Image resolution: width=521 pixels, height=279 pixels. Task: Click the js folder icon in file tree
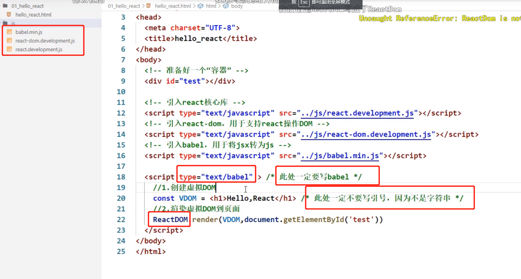click(5, 23)
